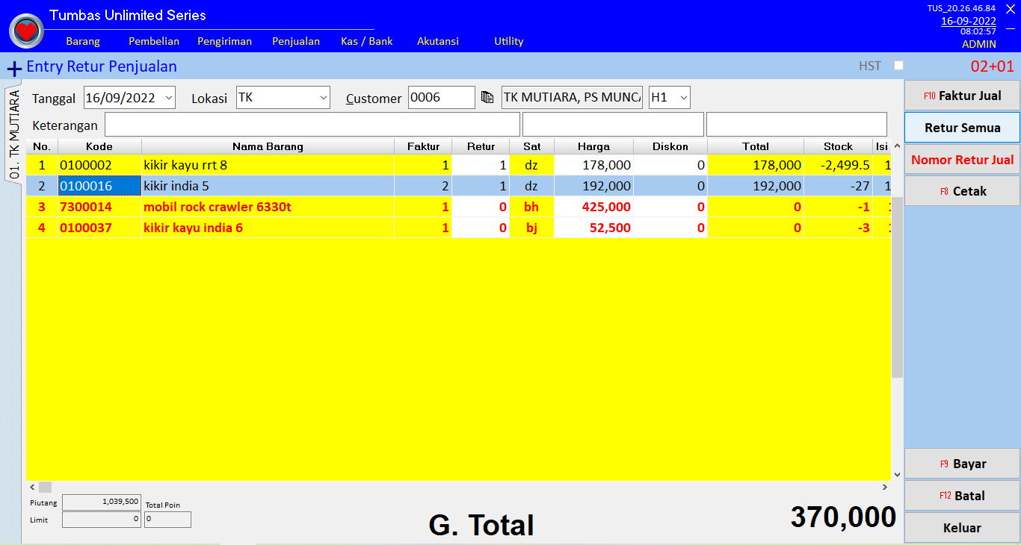Open the Utility menu
Screen dimensions: 1021x545
509,41
